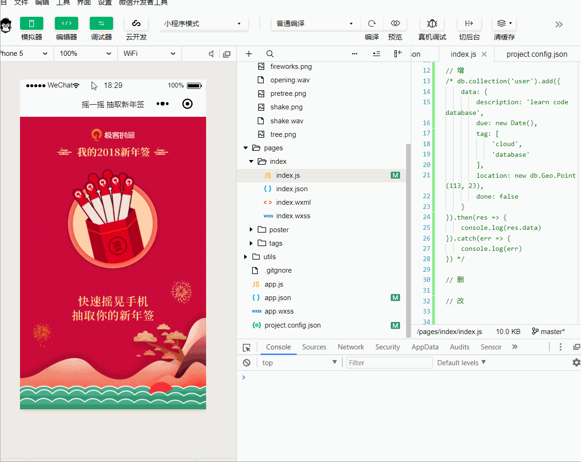The image size is (581, 462).
Task: Click the console Filter input field
Action: click(x=389, y=363)
